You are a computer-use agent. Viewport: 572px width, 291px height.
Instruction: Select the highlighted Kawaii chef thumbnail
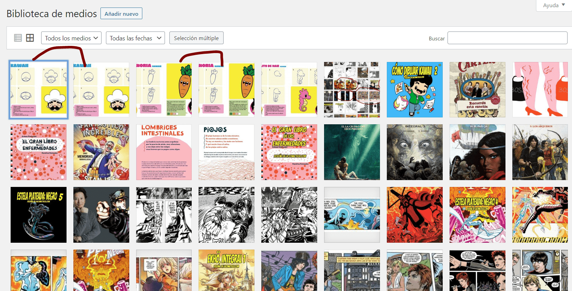38,90
